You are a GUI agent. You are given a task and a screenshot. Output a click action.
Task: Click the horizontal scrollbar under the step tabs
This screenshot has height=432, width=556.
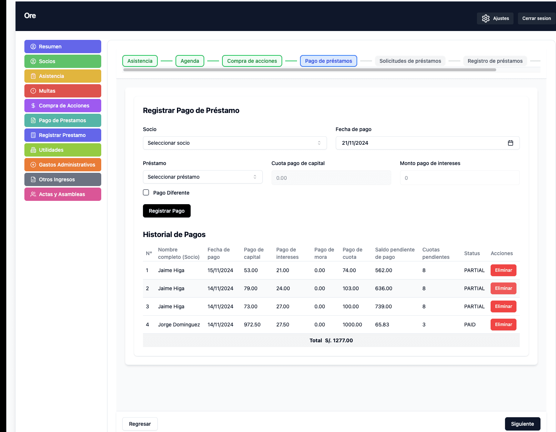click(x=310, y=70)
